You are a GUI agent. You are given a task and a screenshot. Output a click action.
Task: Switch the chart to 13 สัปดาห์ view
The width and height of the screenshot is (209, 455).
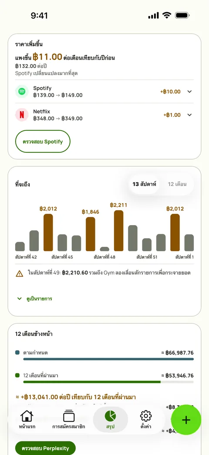144,184
